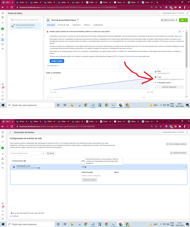Viewport: 190px width, 227px height.
Task: Clear the URL search with the X icon
Action: coord(43,153)
